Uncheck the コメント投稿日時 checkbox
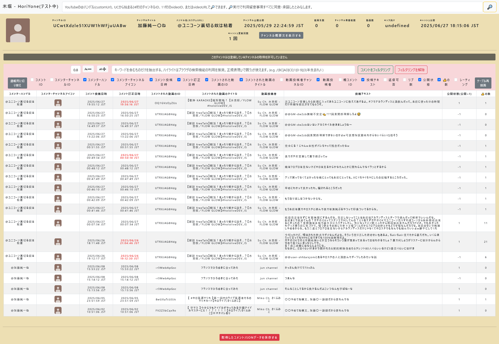The width and height of the screenshot is (499, 344). pos(151,80)
